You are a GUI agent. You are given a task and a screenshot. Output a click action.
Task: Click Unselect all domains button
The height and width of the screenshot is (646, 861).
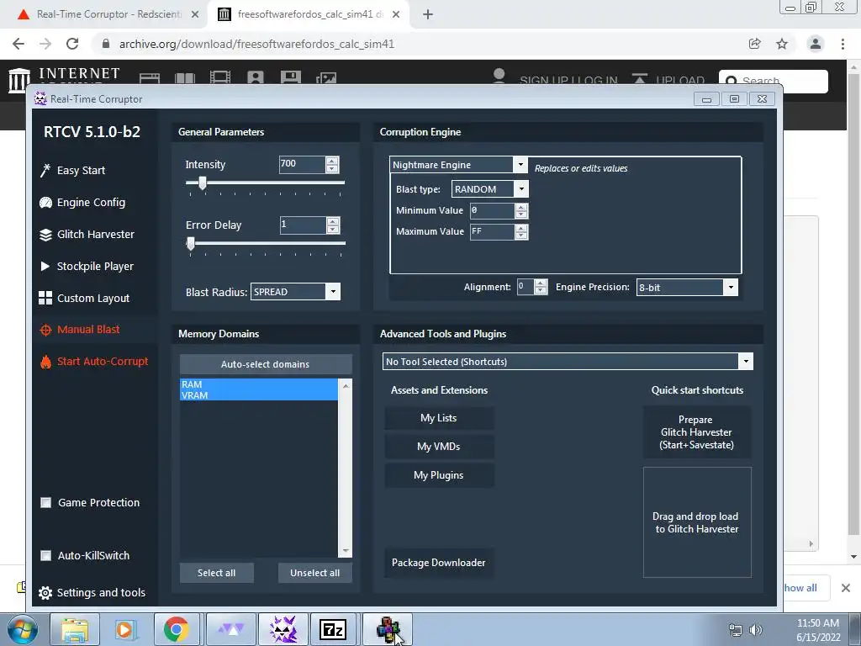pyautogui.click(x=314, y=573)
